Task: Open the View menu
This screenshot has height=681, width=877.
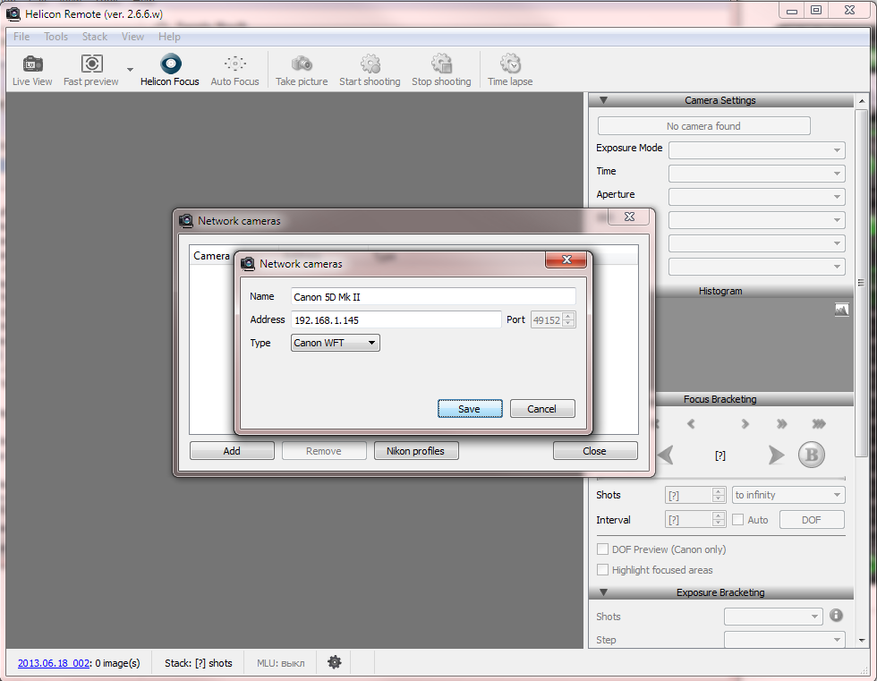Action: click(x=132, y=37)
